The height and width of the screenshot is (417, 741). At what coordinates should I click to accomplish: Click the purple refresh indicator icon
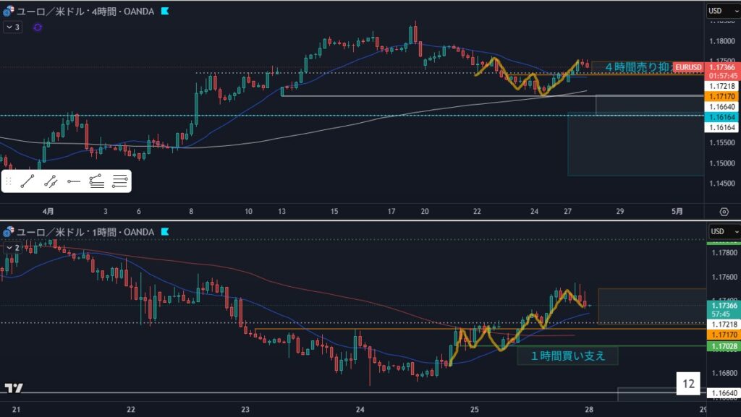(x=38, y=27)
